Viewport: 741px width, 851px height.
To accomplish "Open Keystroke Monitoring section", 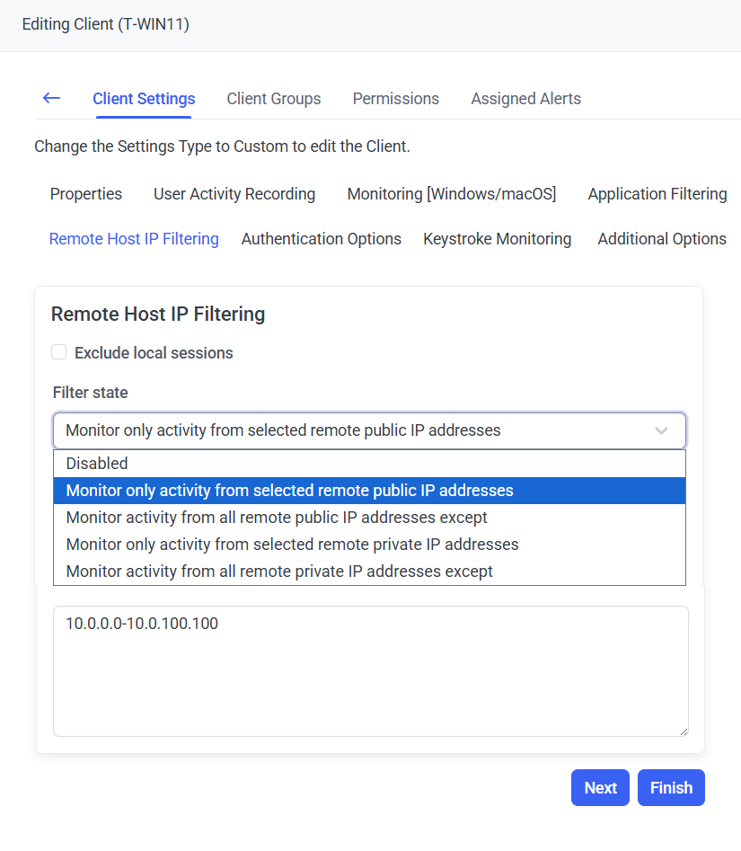I will point(497,239).
